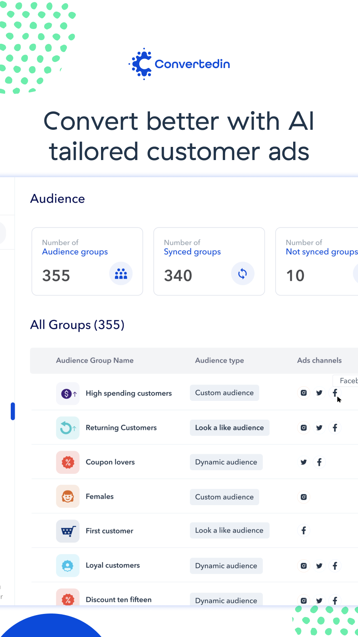The image size is (358, 637).
Task: Click Twitter icon for Returning Customers
Action: click(319, 428)
